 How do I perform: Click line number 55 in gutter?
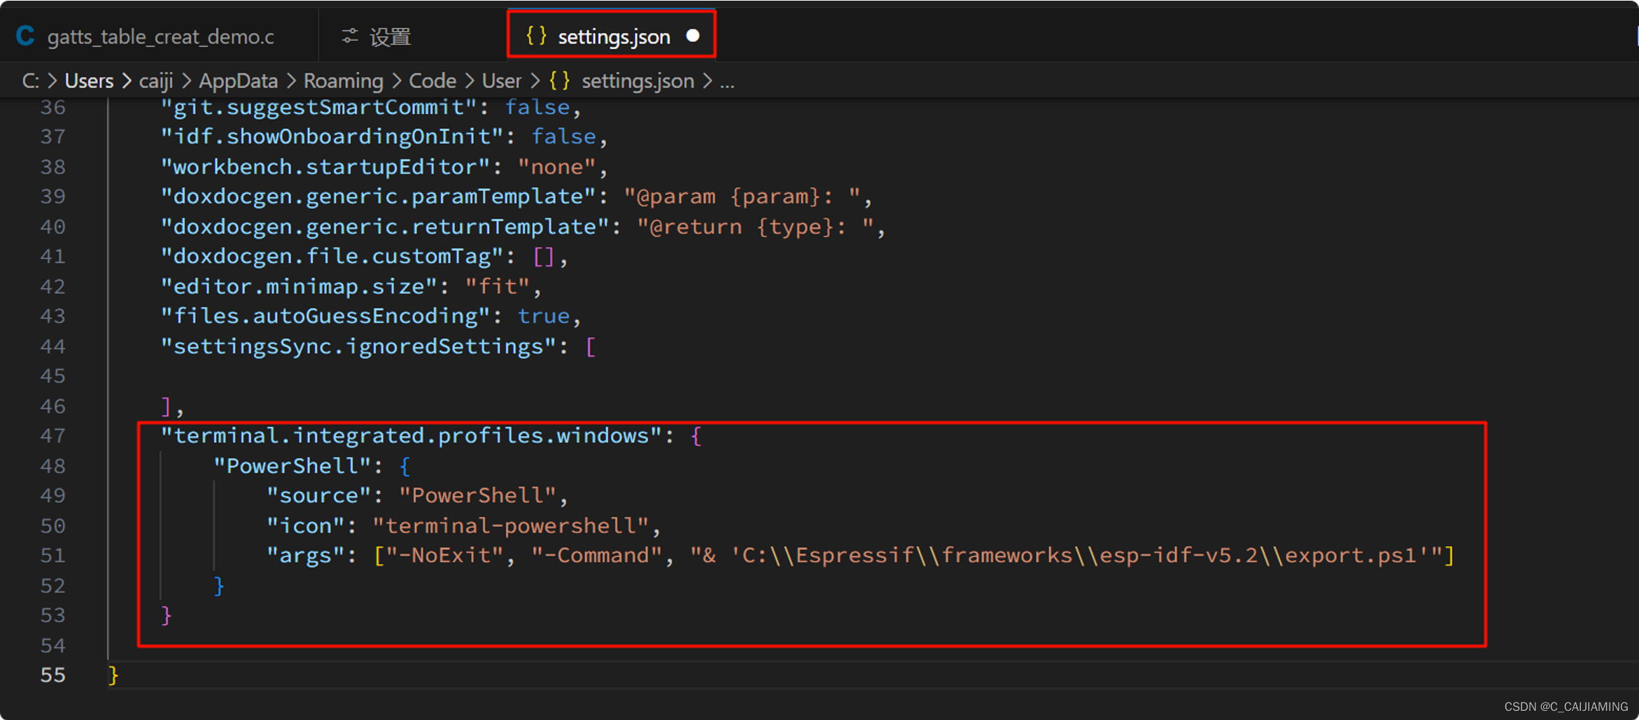[53, 675]
